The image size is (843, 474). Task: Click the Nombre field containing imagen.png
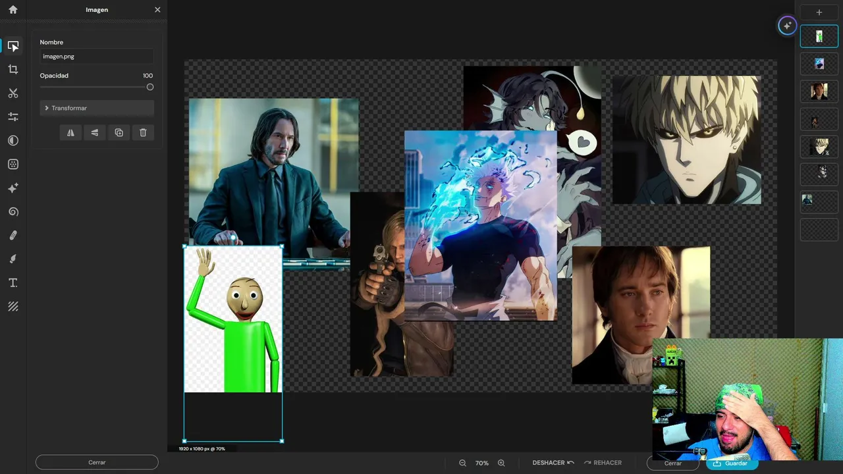tap(97, 57)
